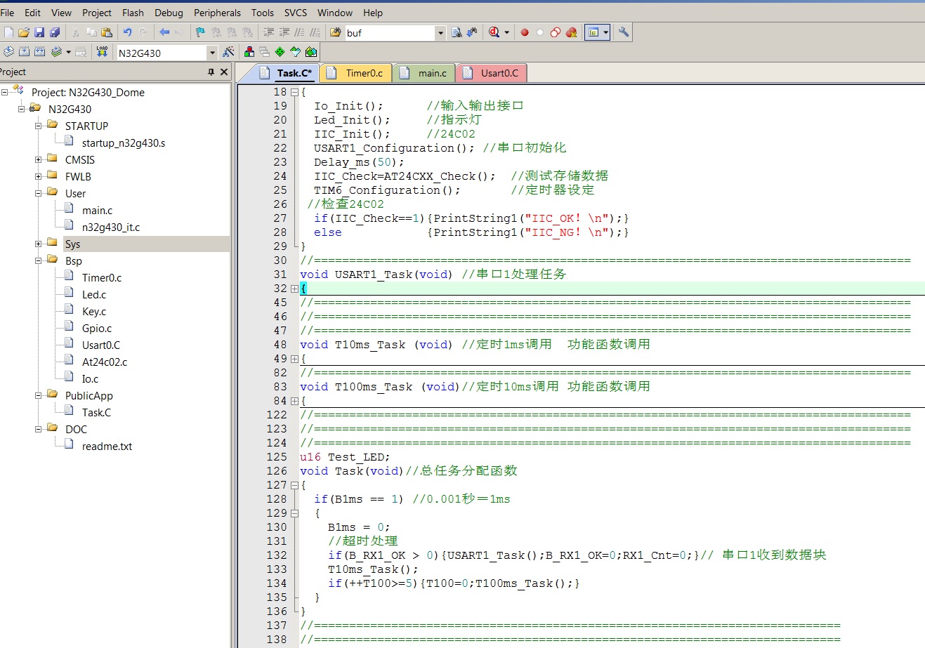Kill all breakpoints

tap(571, 32)
